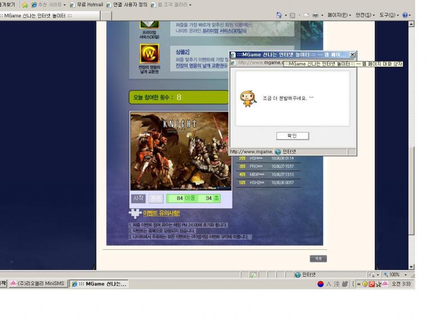Click the protected mode icon in status bar
The width and height of the screenshot is (427, 320).
(372, 275)
